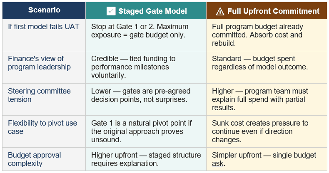Viewport: 329px width, 173px height.
Task: Select 'Budget approval complexity' row label
Action: pos(35,159)
